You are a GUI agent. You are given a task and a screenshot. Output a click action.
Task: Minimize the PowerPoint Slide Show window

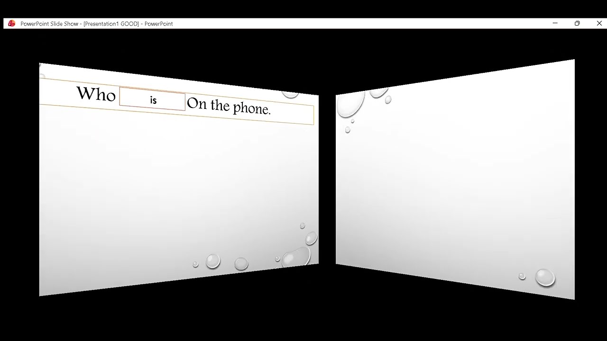[555, 23]
